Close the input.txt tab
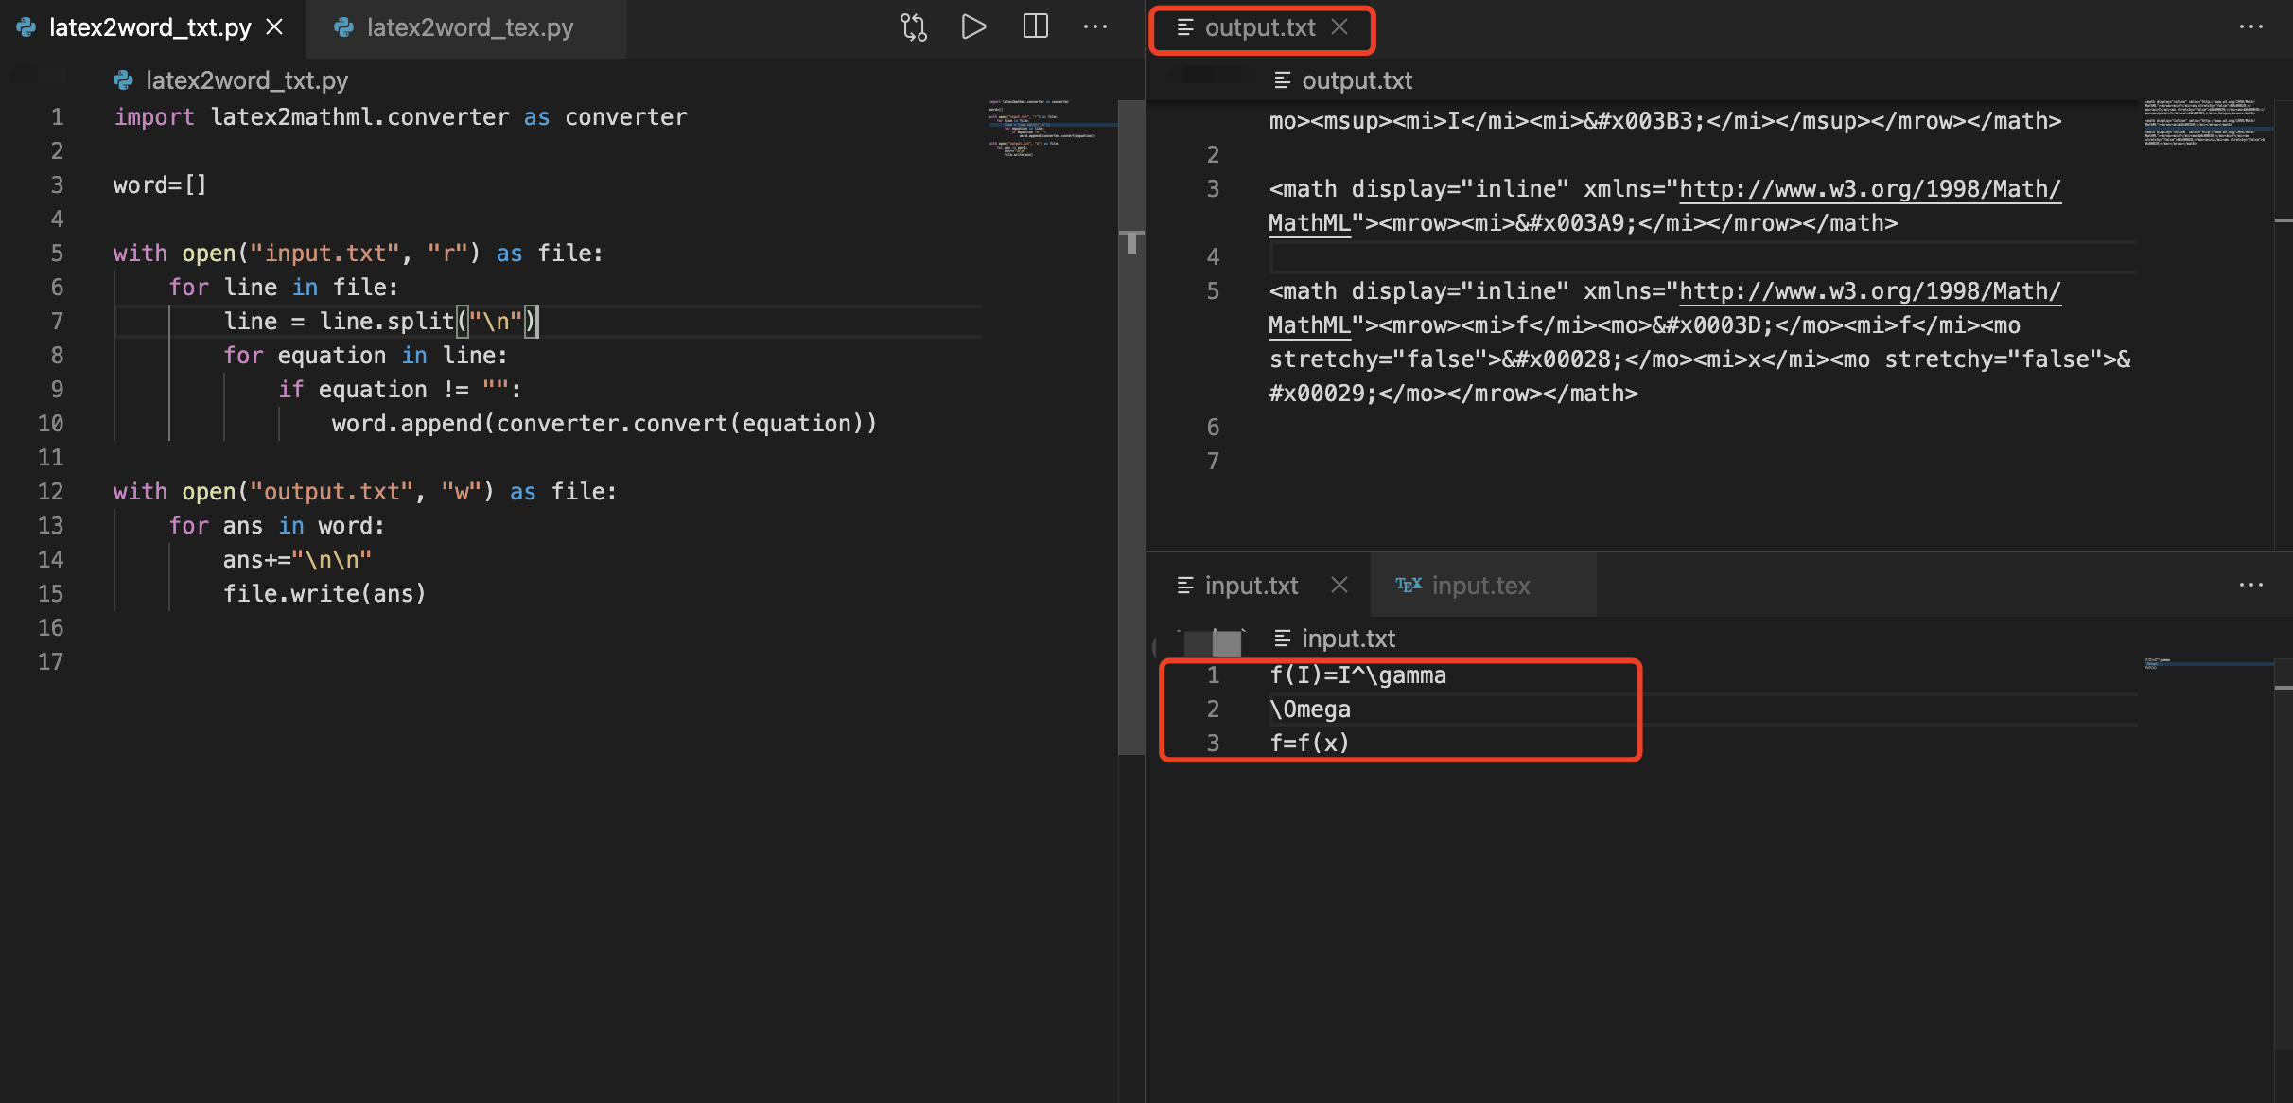This screenshot has height=1103, width=2293. [1339, 586]
